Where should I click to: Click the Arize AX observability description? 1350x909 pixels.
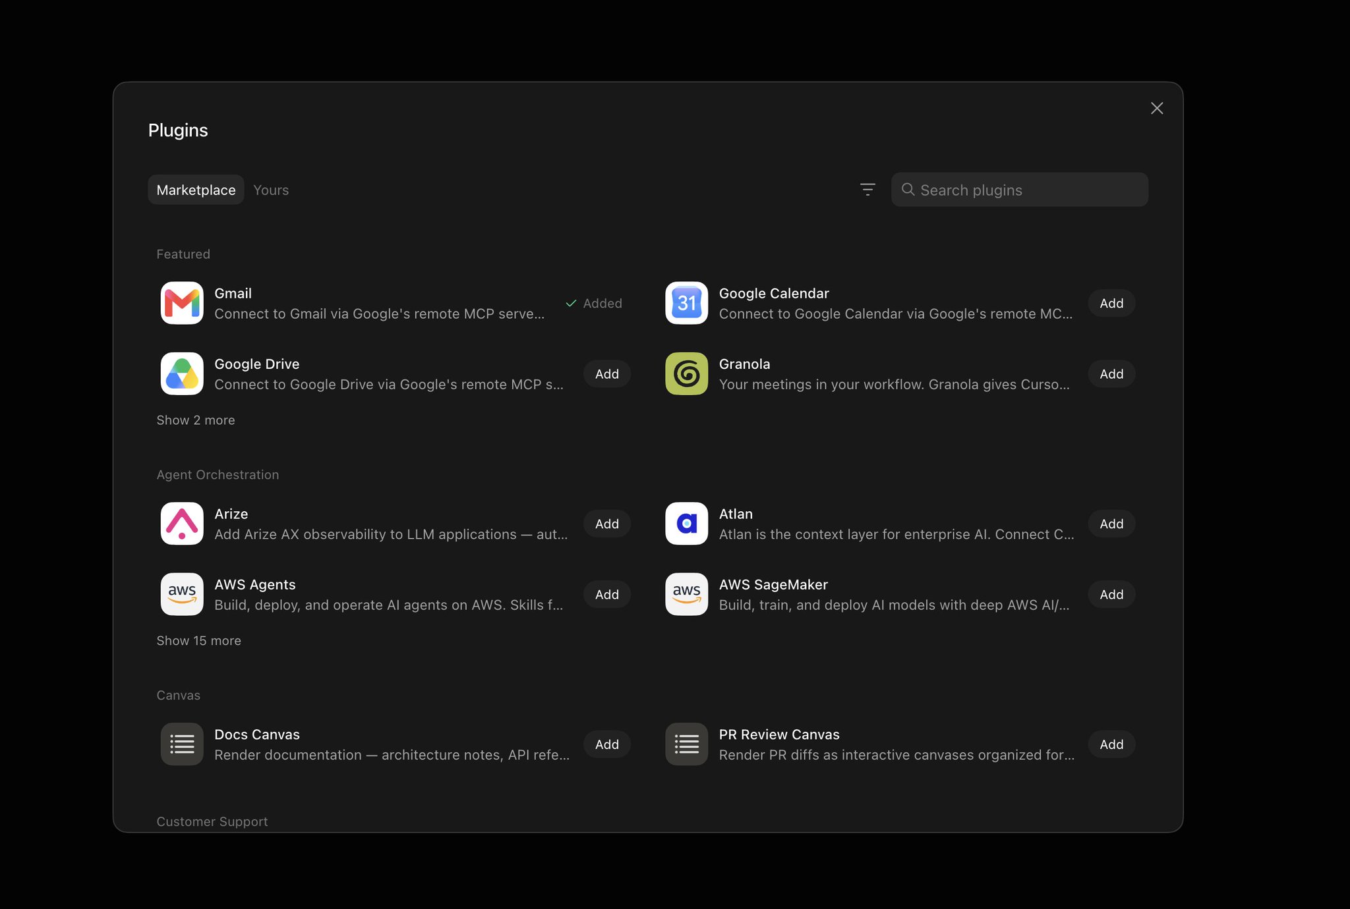[x=391, y=534]
